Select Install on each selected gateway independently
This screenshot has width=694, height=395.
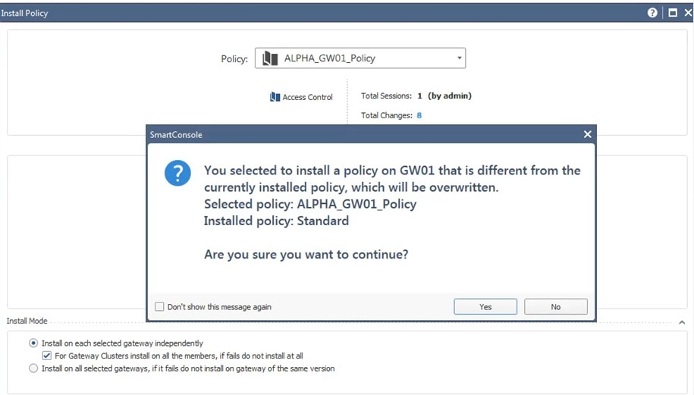[33, 343]
